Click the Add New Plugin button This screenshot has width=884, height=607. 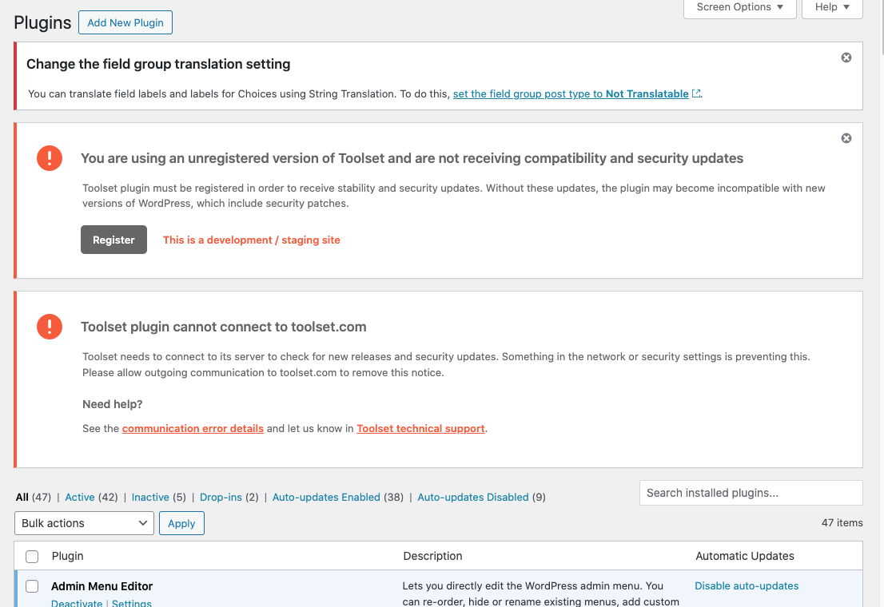click(125, 22)
